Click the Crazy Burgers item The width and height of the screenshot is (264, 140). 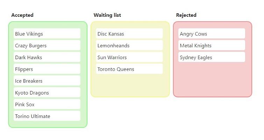point(47,45)
